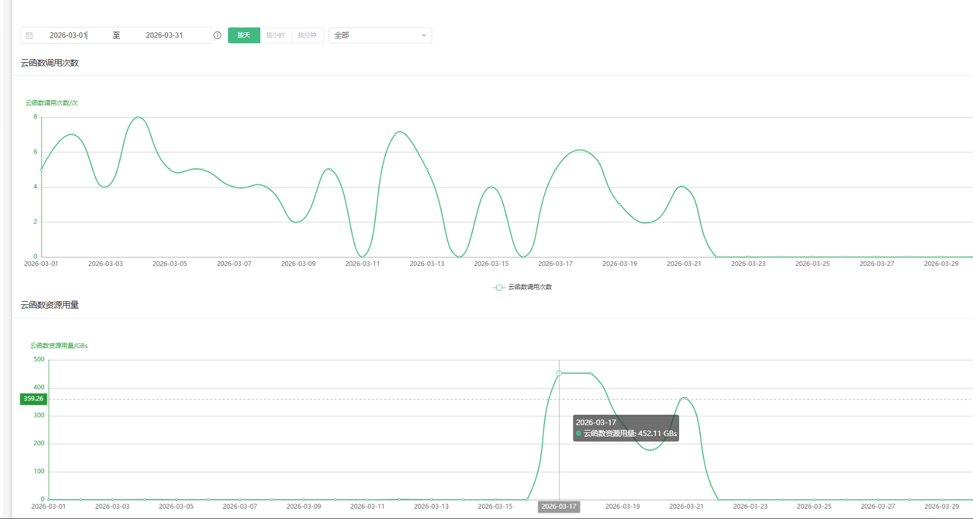Click the start date field 2026-03-01
This screenshot has width=973, height=519.
(68, 35)
